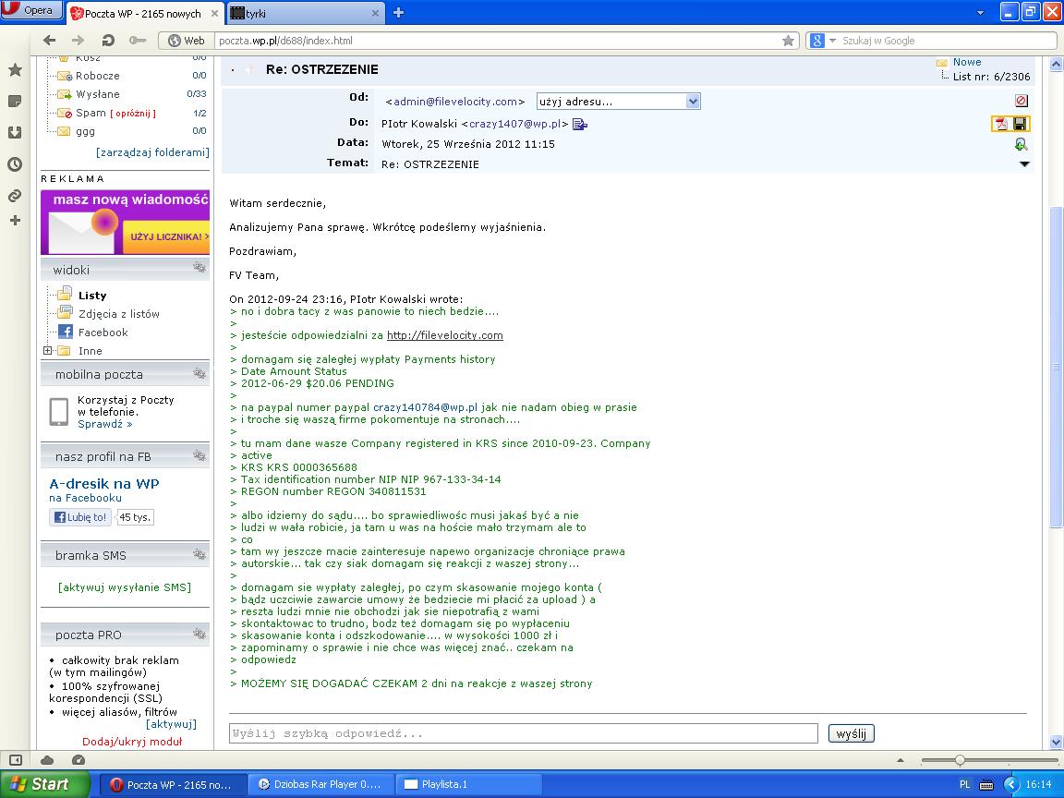
Task: Open settings gear of mobilna poczta module
Action: click(x=199, y=372)
